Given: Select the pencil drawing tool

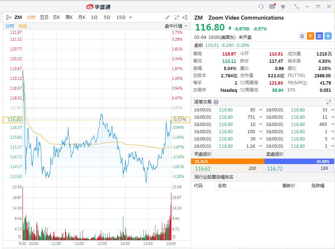Looking at the screenshot, I should point(167,17).
